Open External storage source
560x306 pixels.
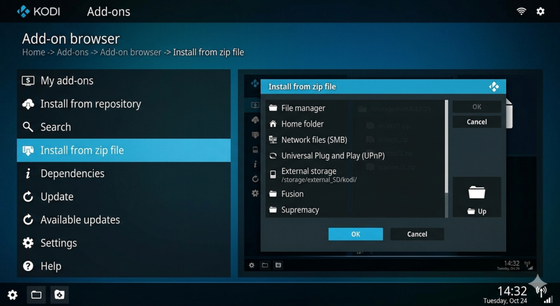(x=355, y=175)
